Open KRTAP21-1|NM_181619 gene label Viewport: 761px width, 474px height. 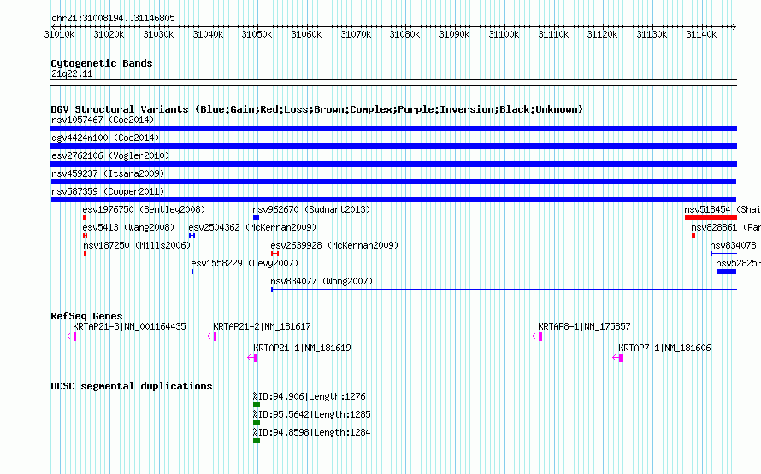point(303,348)
